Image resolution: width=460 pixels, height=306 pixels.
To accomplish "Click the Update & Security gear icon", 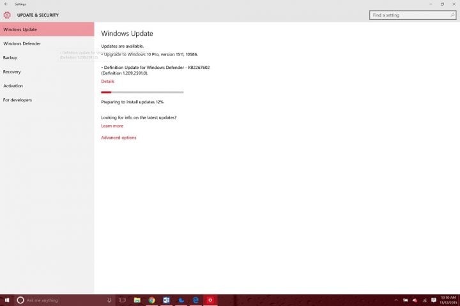I will pyautogui.click(x=7, y=15).
